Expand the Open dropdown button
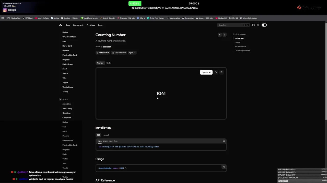Image resolution: width=327 pixels, height=183 pixels. click(132, 53)
